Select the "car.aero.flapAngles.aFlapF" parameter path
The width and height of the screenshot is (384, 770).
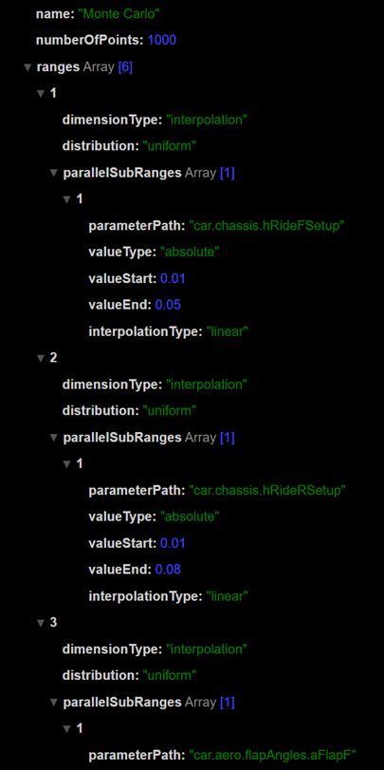(x=275, y=755)
